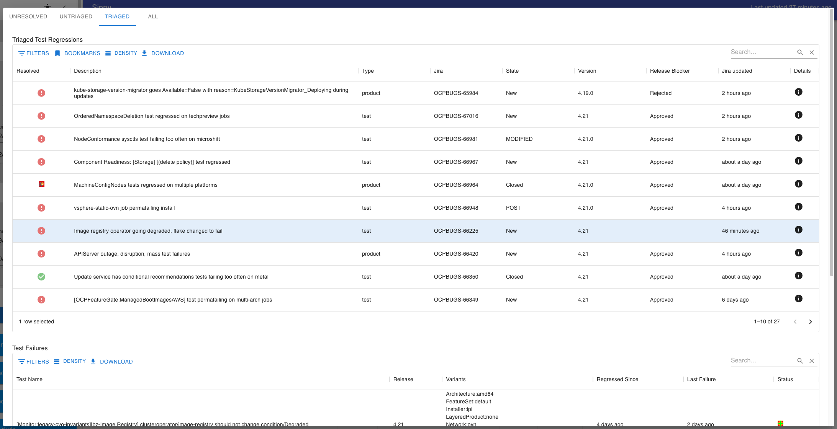The image size is (837, 429).
Task: Sort table by Jira updated column header
Action: (x=737, y=71)
